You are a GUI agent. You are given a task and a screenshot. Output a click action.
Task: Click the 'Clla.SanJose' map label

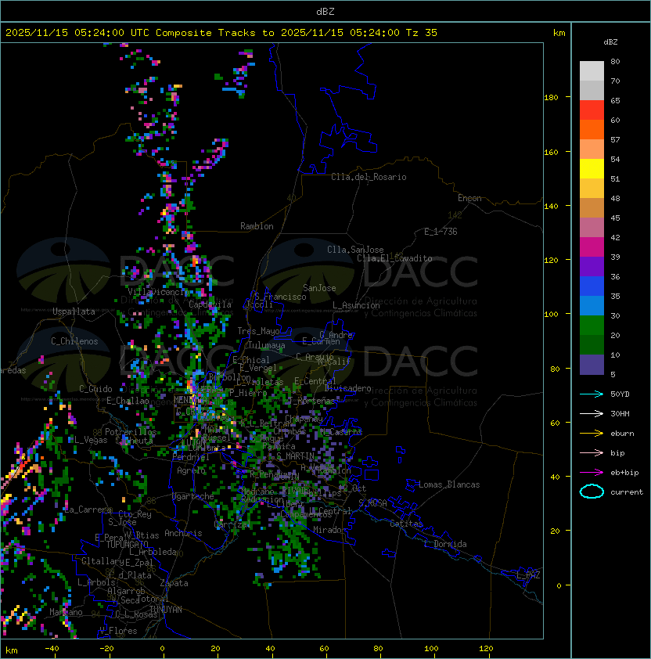click(x=355, y=250)
